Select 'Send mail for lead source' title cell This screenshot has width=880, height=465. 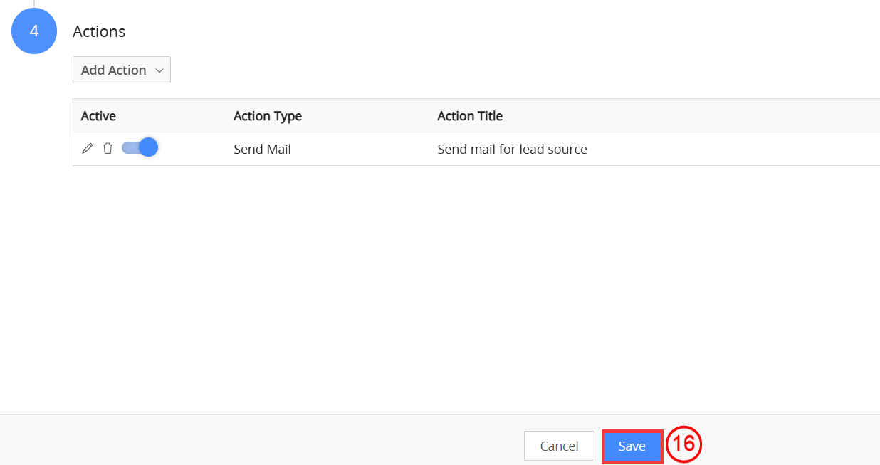tap(512, 149)
